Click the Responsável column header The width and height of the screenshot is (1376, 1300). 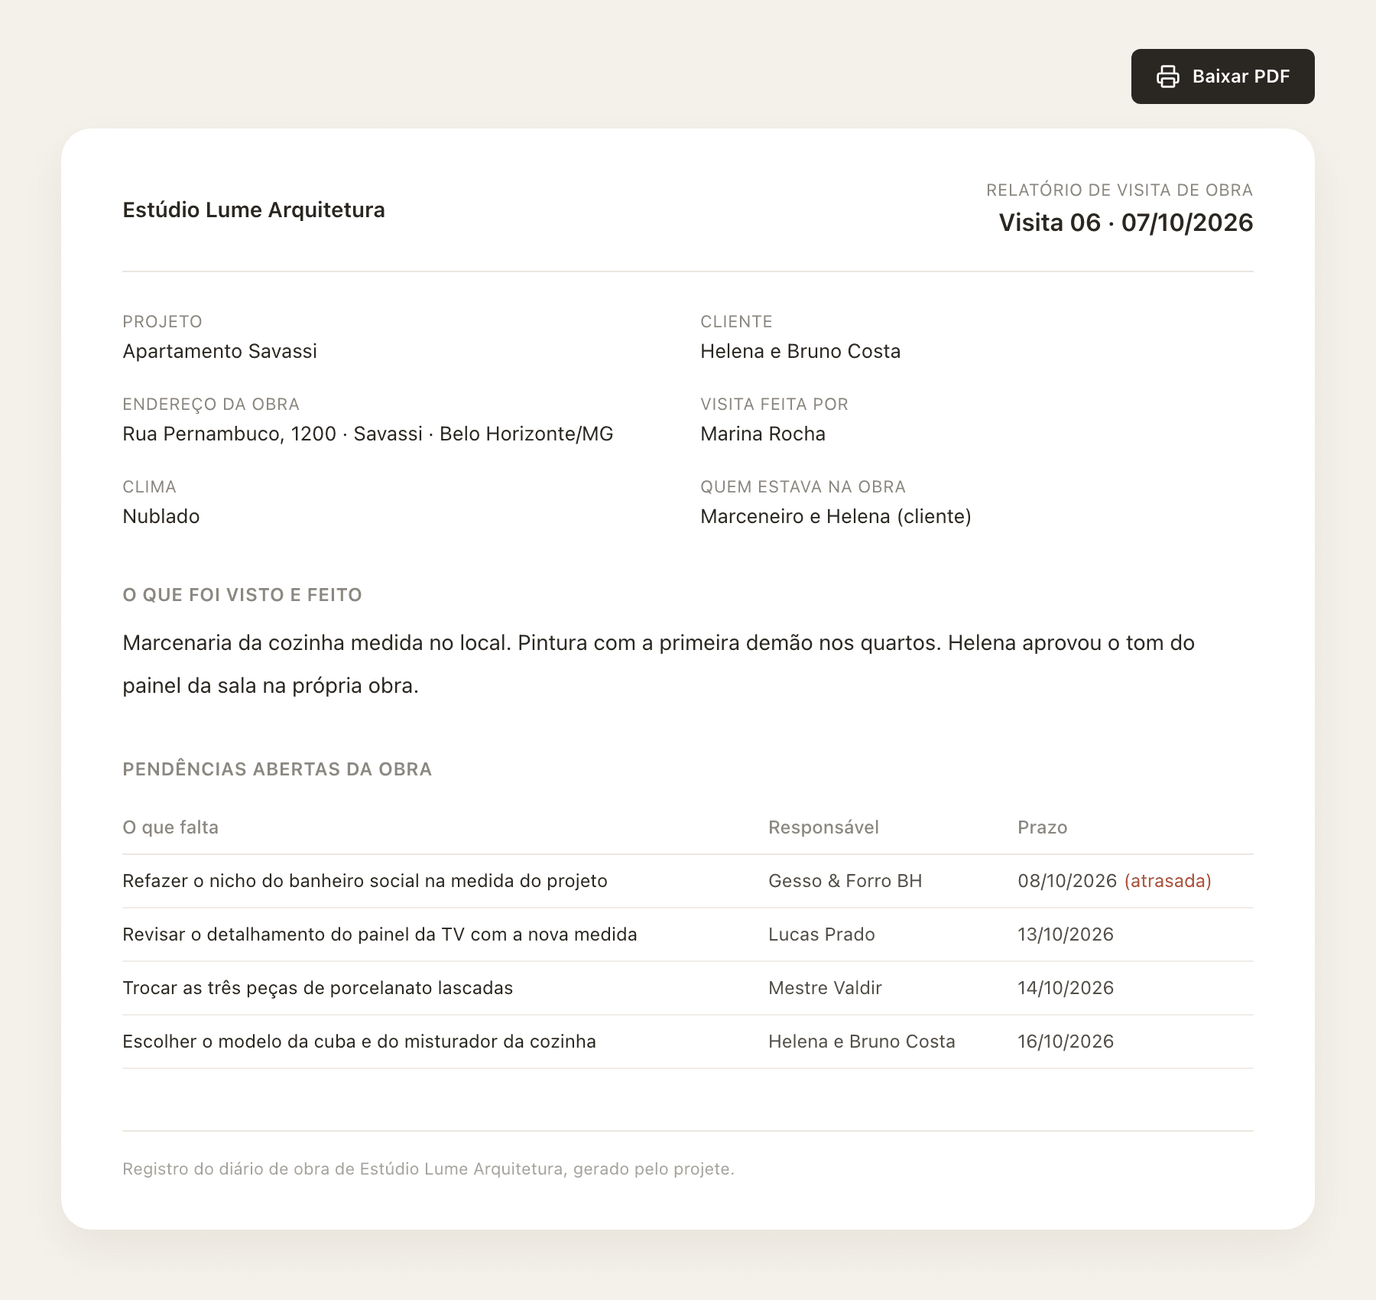(823, 827)
